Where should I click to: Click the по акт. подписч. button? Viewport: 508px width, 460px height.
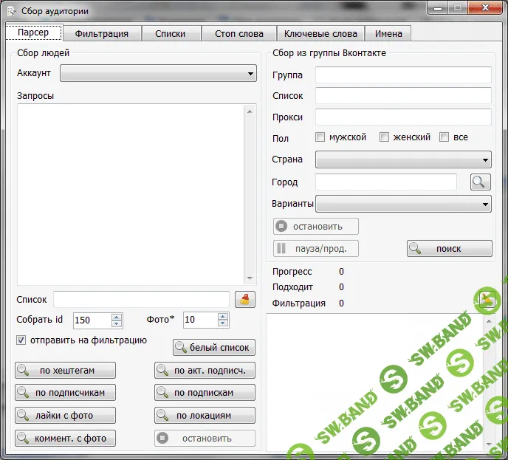pos(205,370)
